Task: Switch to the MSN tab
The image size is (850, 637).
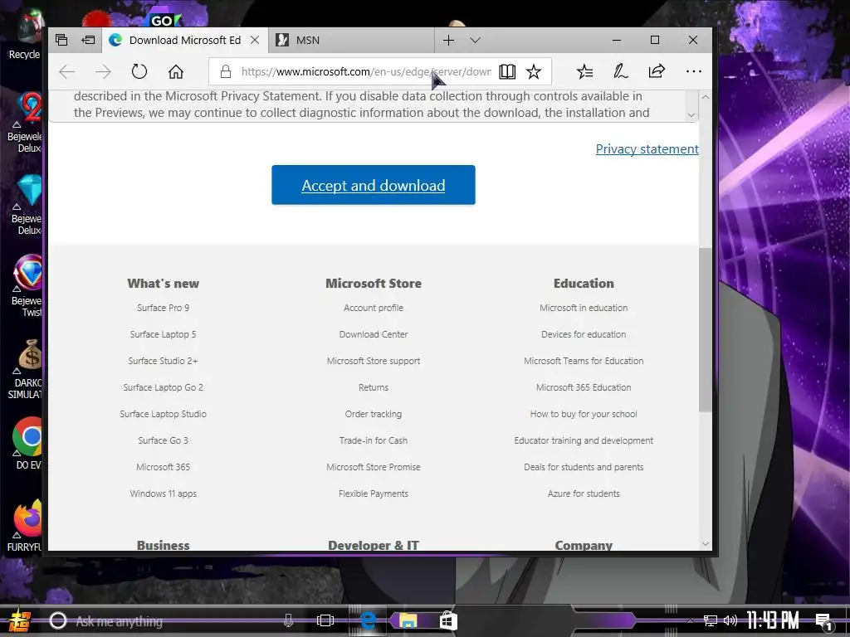Action: click(351, 40)
